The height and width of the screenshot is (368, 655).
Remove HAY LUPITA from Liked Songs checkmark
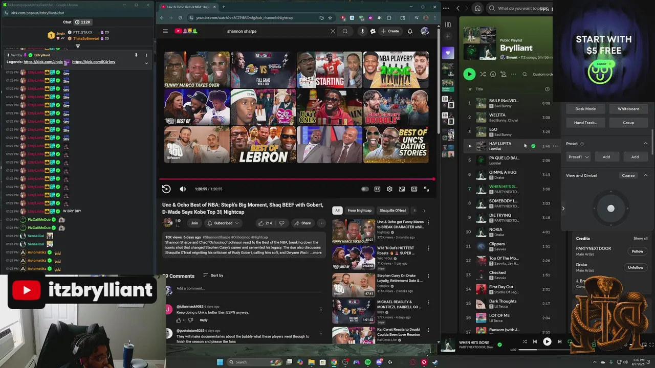pyautogui.click(x=533, y=146)
